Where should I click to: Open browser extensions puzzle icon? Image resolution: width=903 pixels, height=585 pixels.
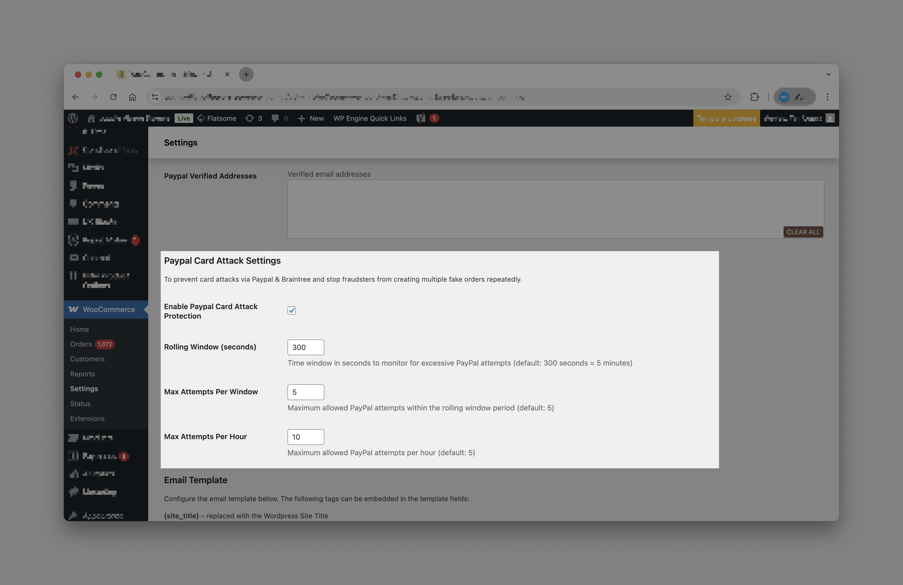coord(754,97)
